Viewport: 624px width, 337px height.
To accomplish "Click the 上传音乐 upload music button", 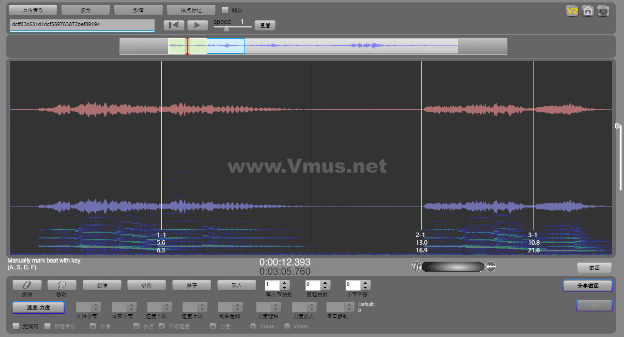I will point(33,10).
